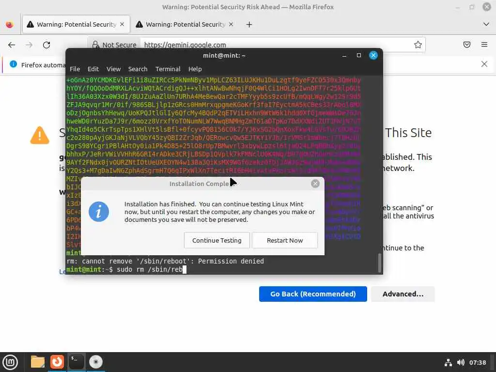The width and height of the screenshot is (496, 372).
Task: Open terminal Help menu
Action: [195, 69]
